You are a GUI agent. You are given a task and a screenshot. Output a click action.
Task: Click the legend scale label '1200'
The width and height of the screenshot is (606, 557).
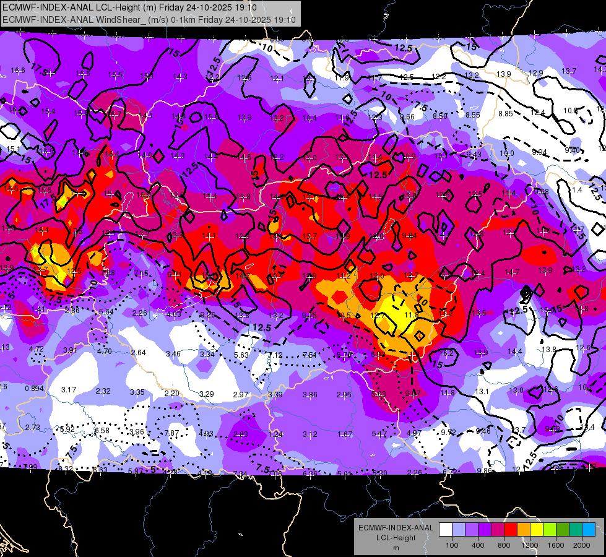click(x=530, y=545)
